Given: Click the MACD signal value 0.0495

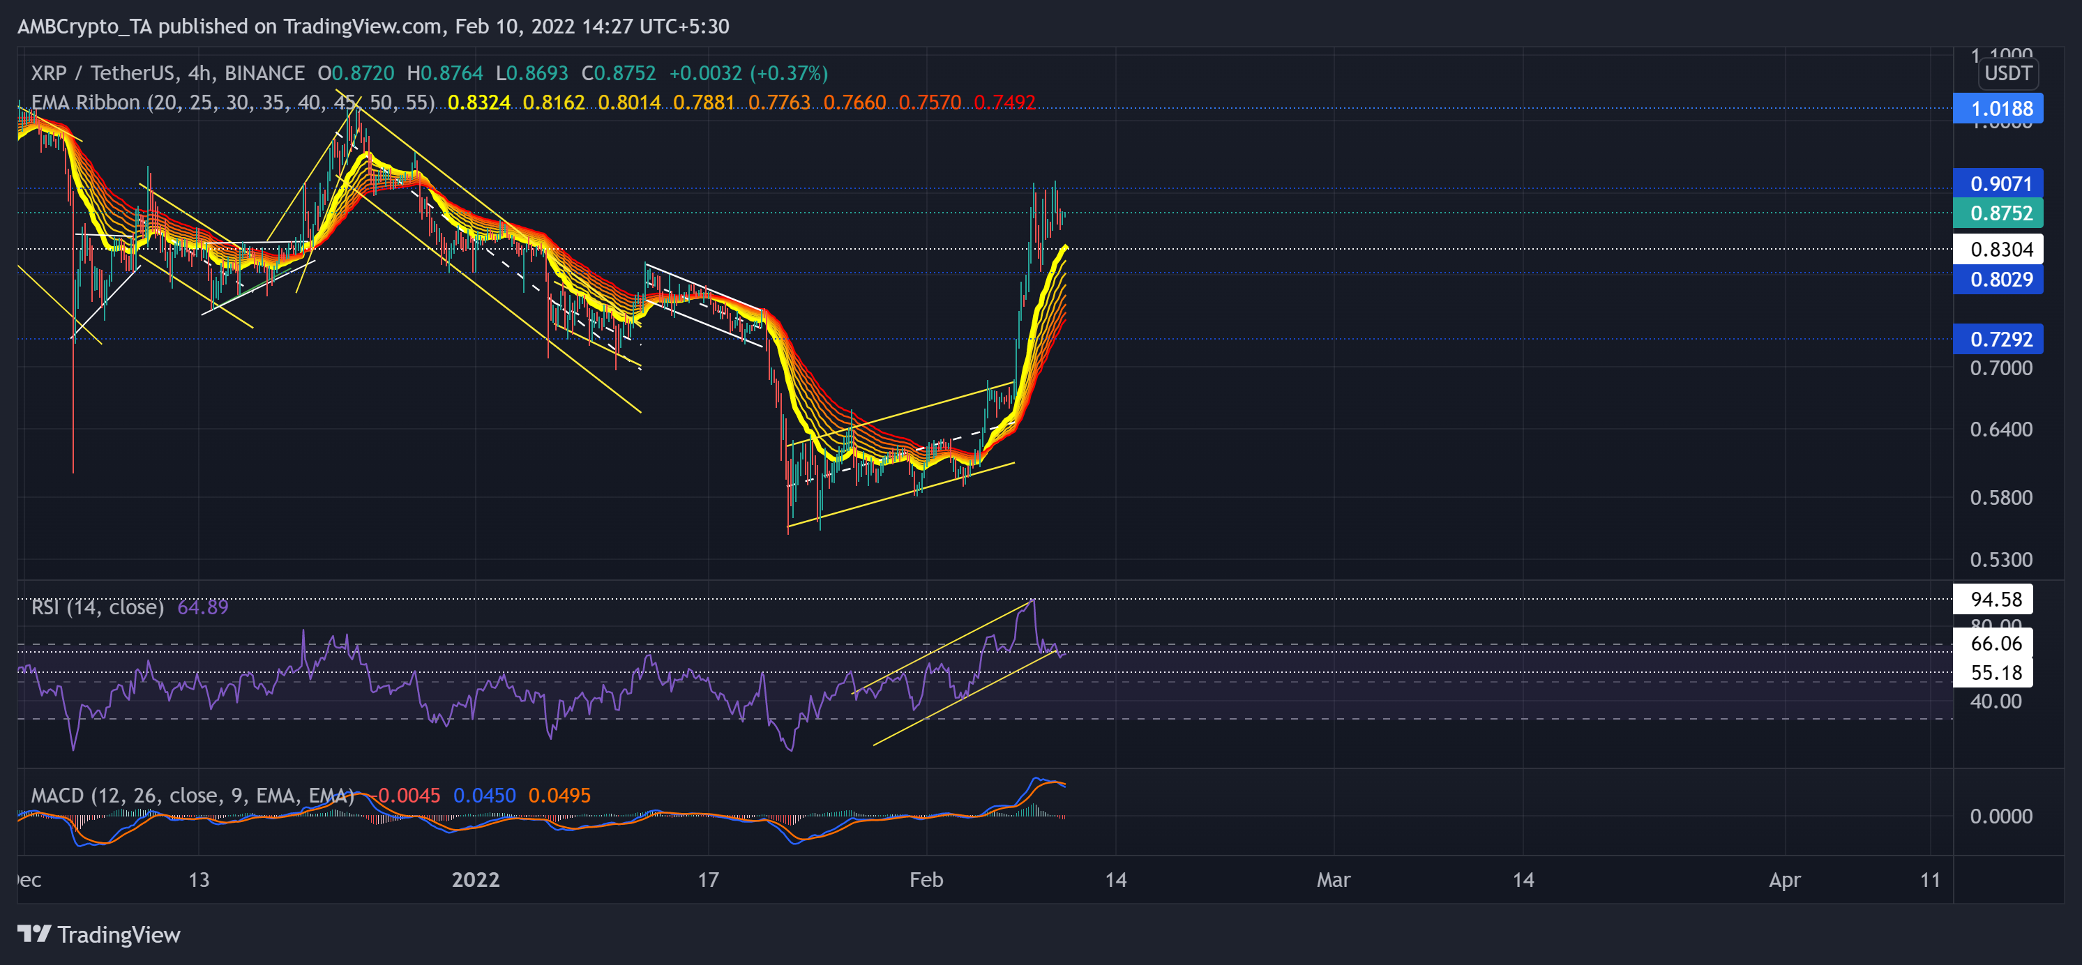Looking at the screenshot, I should tap(559, 796).
